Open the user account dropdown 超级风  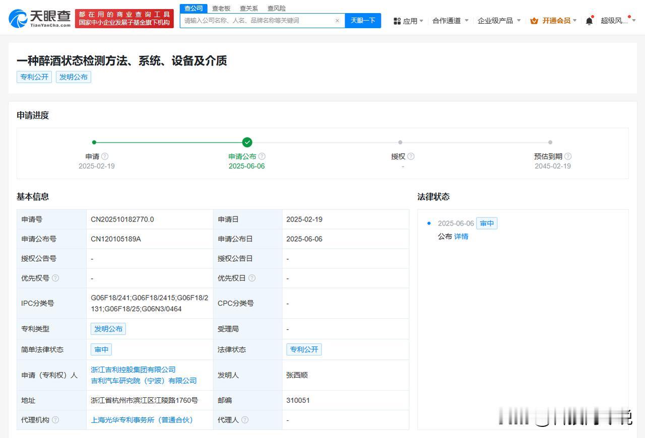coord(618,21)
